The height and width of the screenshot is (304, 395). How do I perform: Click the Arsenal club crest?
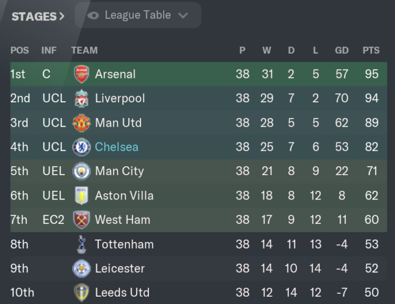[81, 74]
